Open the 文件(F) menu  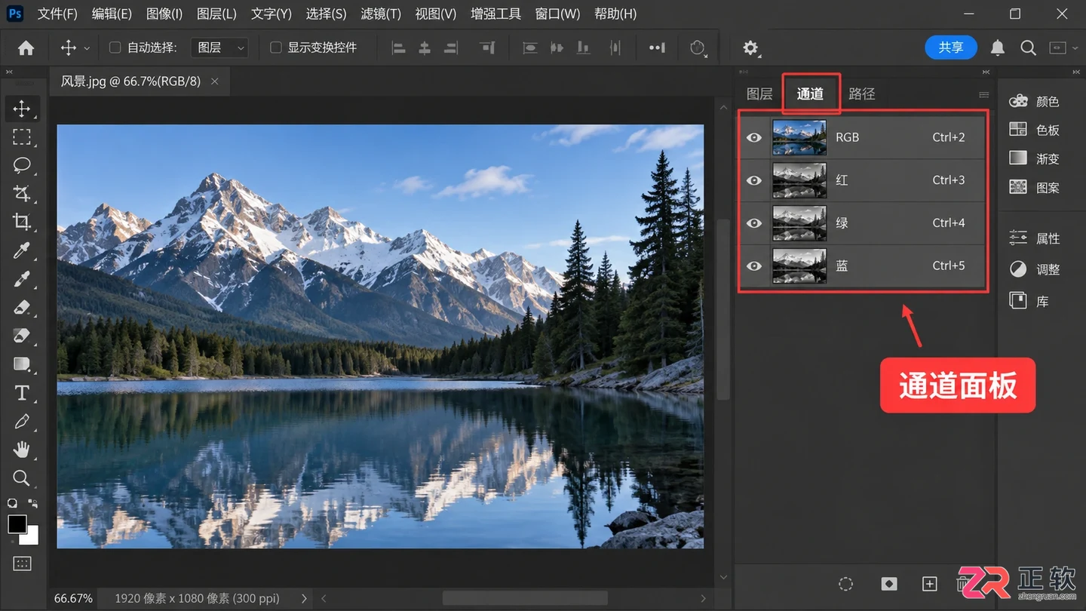57,14
